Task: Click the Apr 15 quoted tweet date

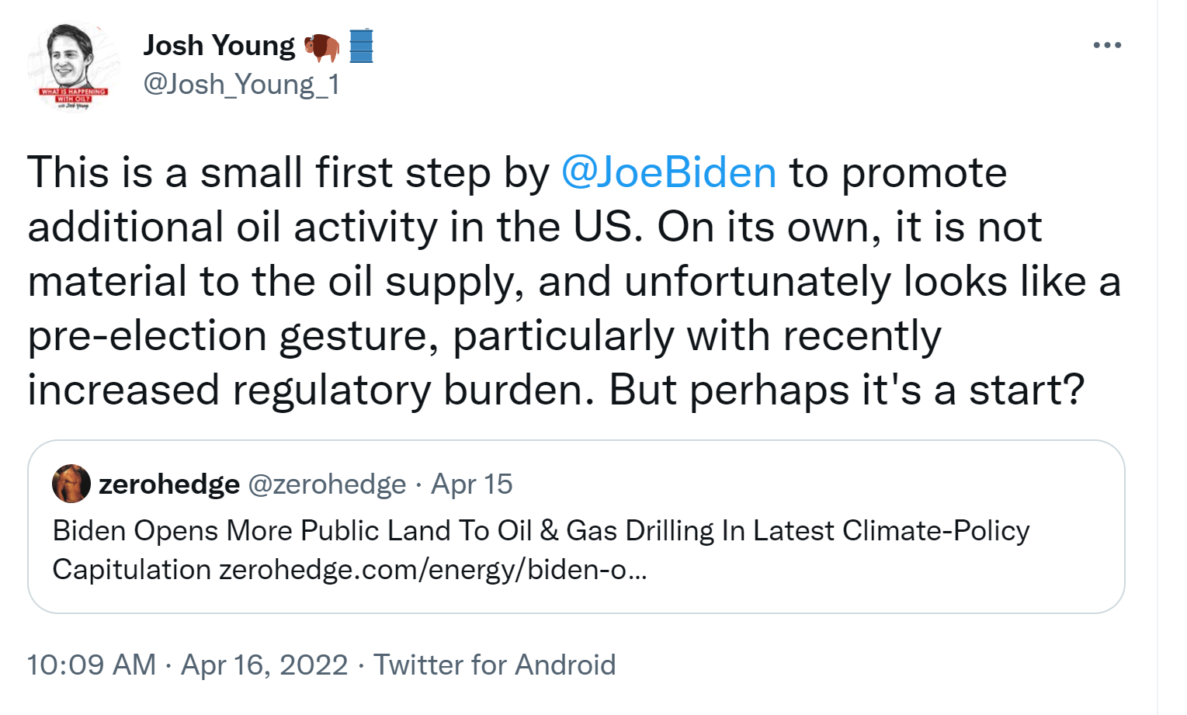Action: [x=472, y=484]
